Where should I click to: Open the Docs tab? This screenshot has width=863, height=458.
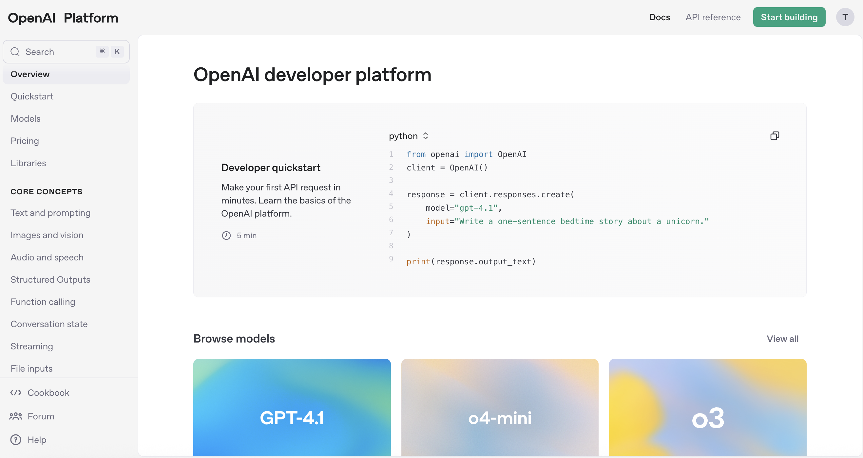pos(659,17)
